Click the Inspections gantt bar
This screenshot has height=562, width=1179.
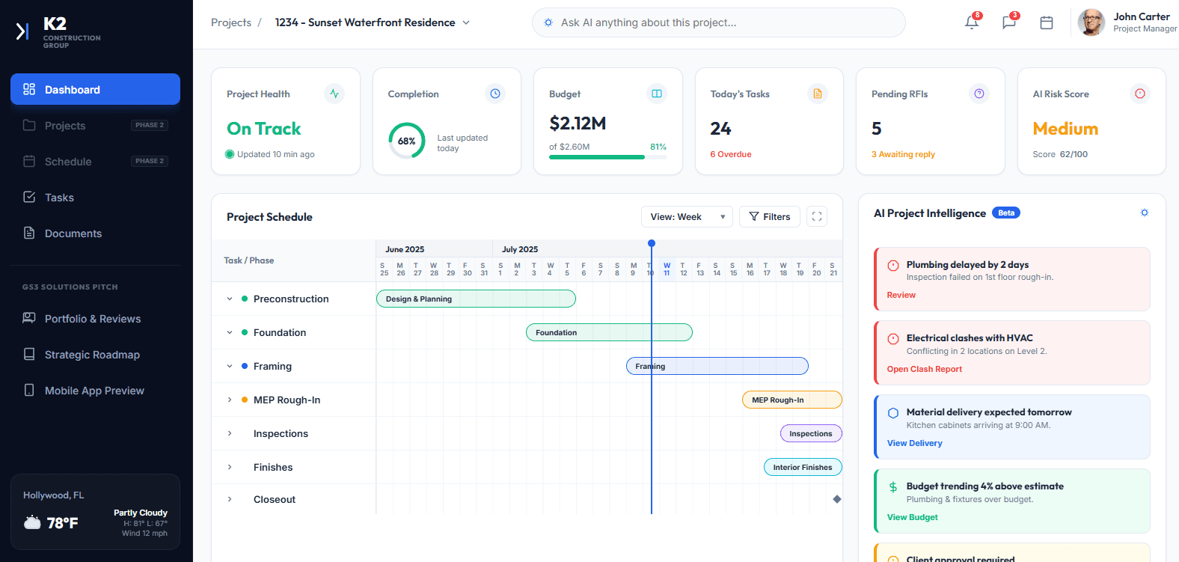[x=811, y=433]
